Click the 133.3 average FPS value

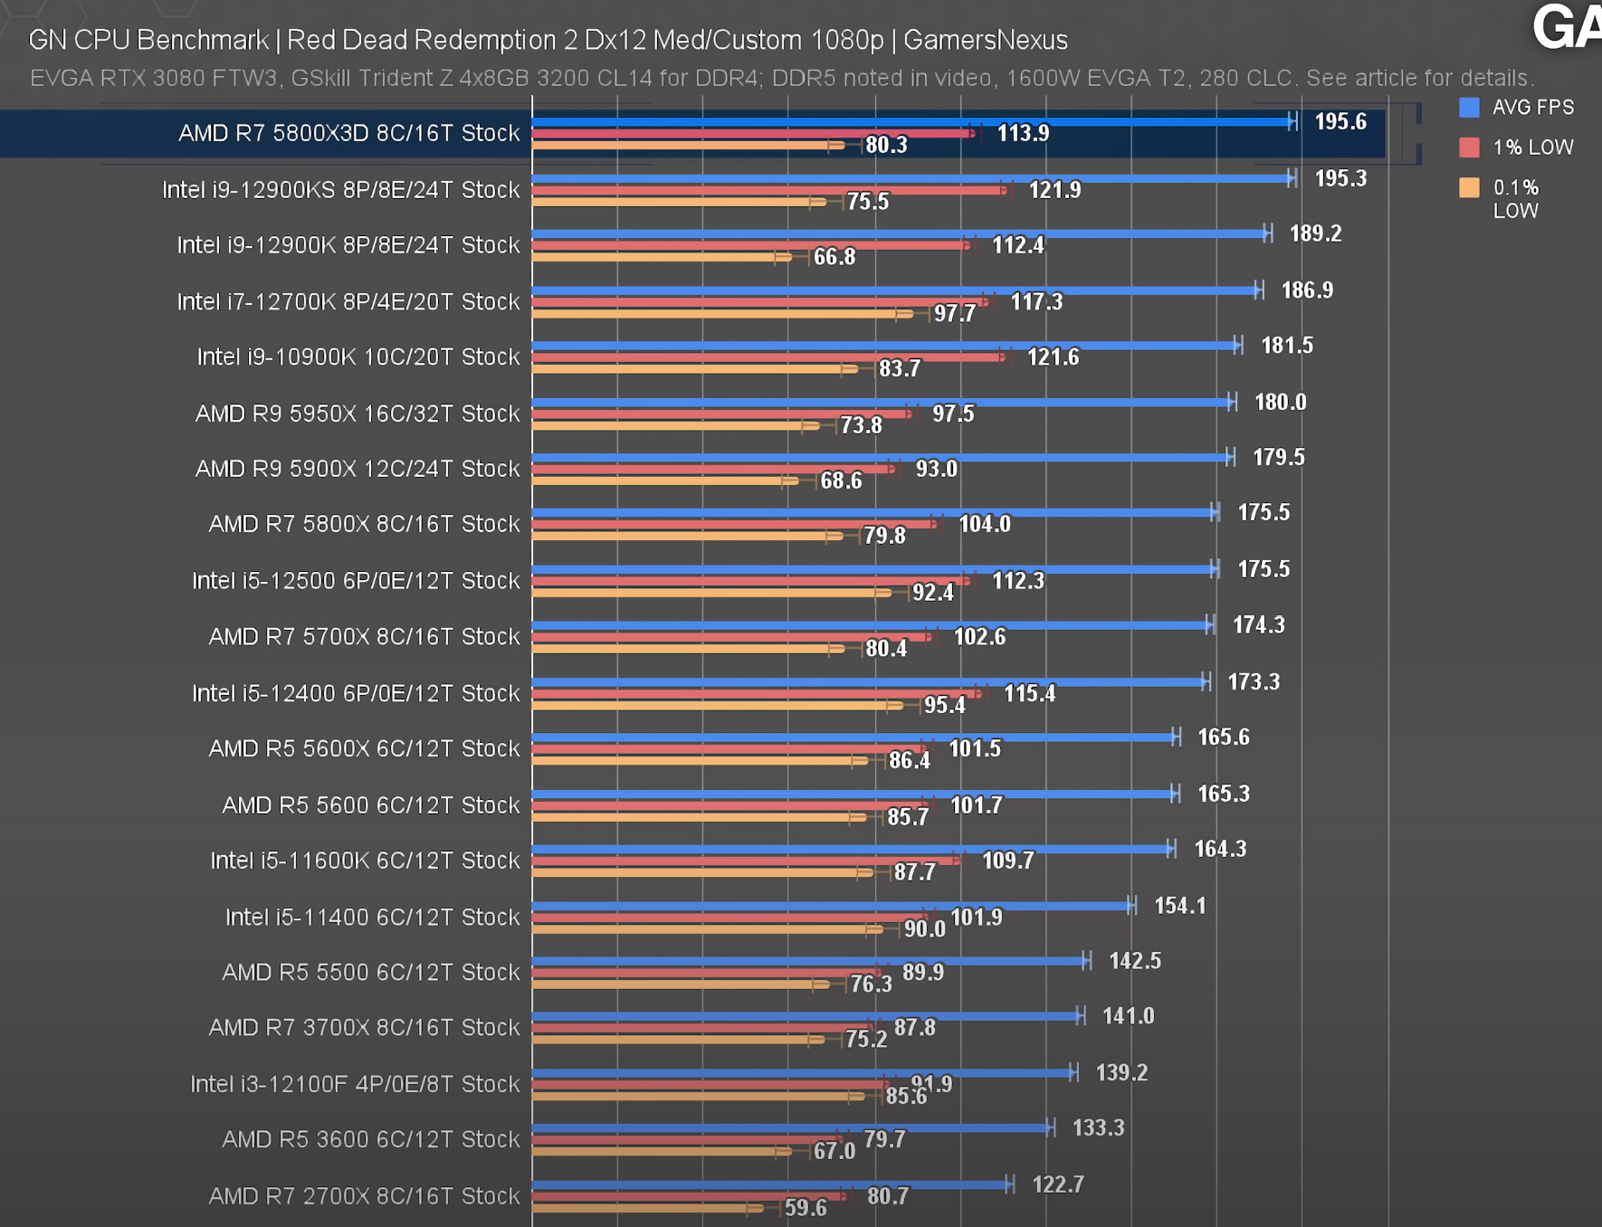1098,1128
